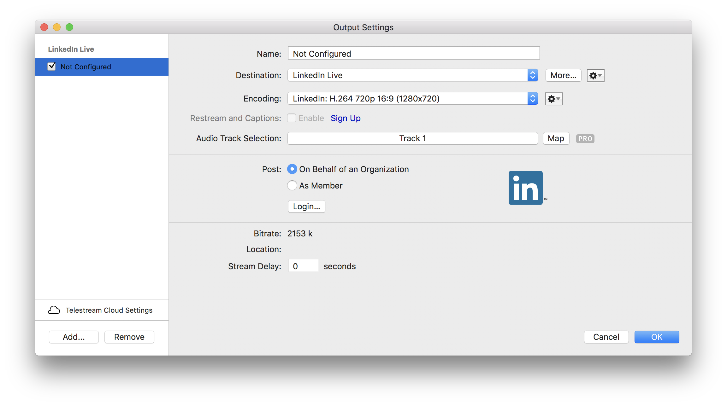Screen dimensions: 727x406
Task: Click the LinkedIn logo icon
Action: 525,188
